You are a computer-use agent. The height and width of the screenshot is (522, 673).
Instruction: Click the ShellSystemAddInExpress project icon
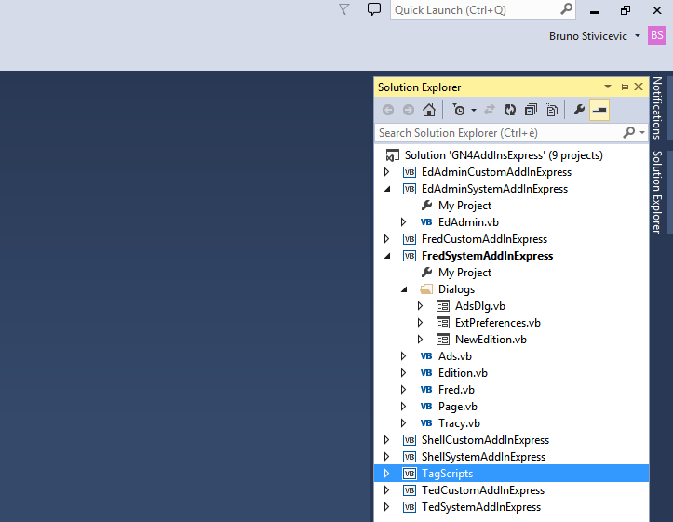(x=410, y=457)
